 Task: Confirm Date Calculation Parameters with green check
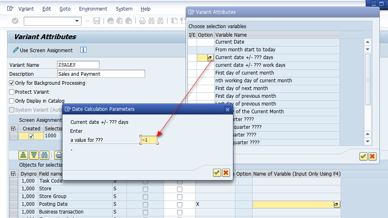[x=217, y=173]
